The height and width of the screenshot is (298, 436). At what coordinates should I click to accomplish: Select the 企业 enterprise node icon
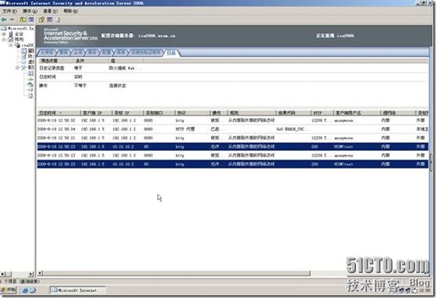(11, 34)
